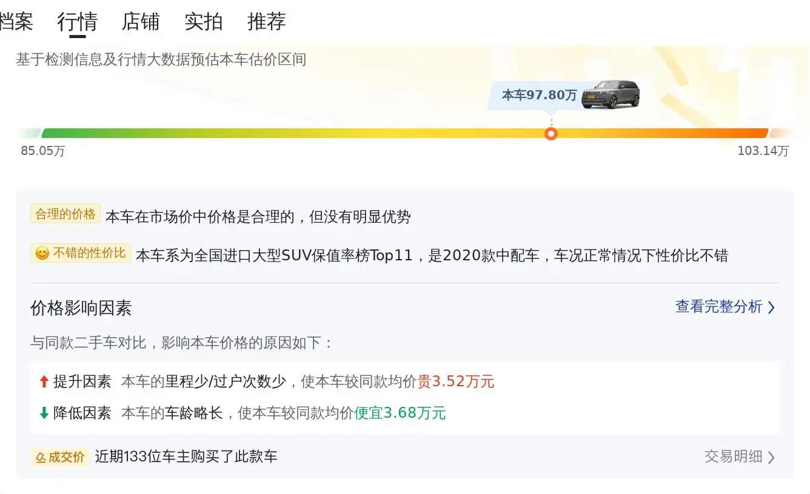Image resolution: width=810 pixels, height=494 pixels.
Task: Click the 成交价 badge
Action: (60, 457)
